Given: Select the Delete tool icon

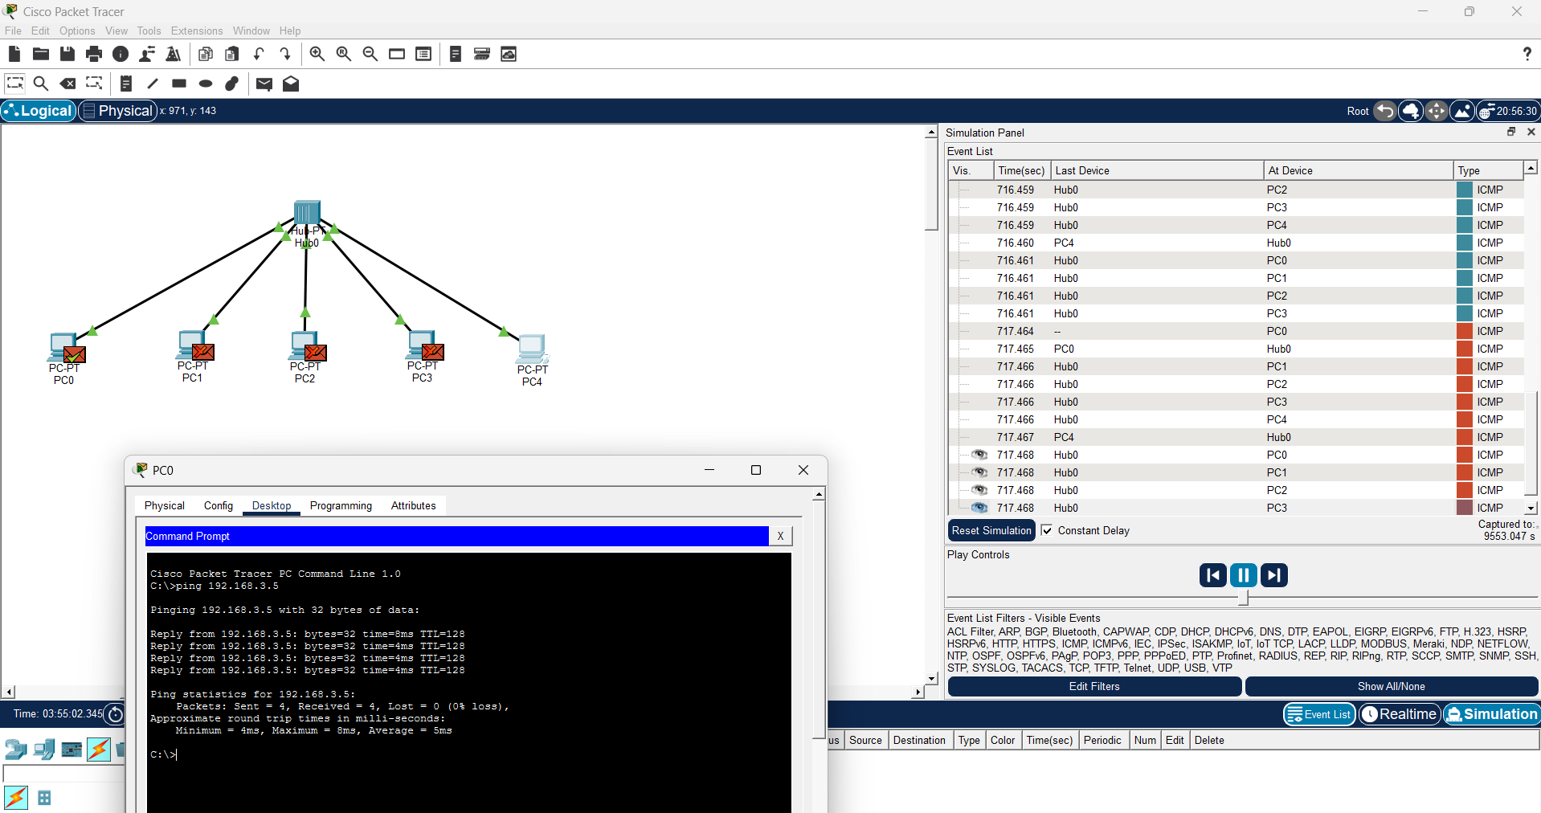Looking at the screenshot, I should [x=68, y=84].
